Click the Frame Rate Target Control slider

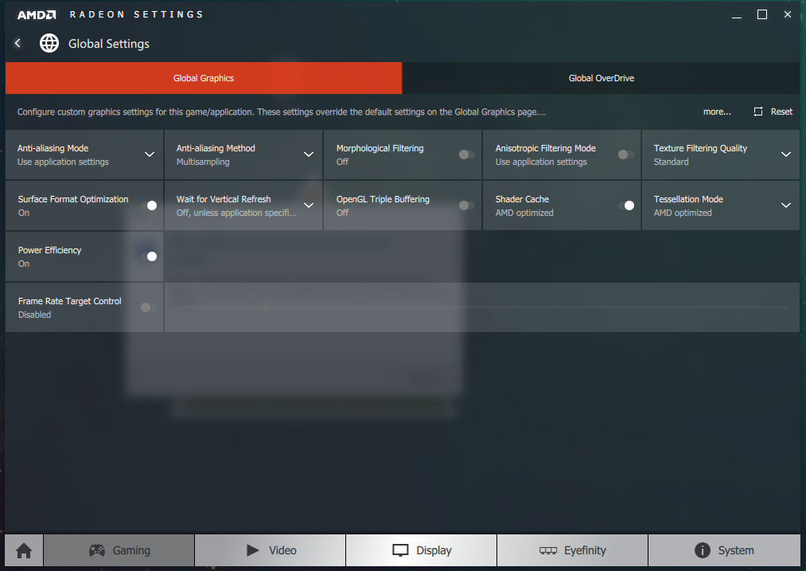[483, 307]
